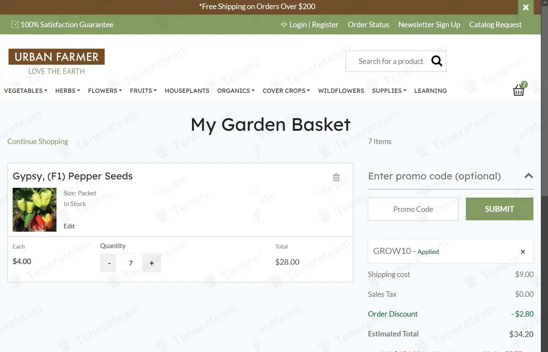Viewport: 548px width, 352px height.
Task: Click the Continue Shopping link
Action: [x=38, y=141]
